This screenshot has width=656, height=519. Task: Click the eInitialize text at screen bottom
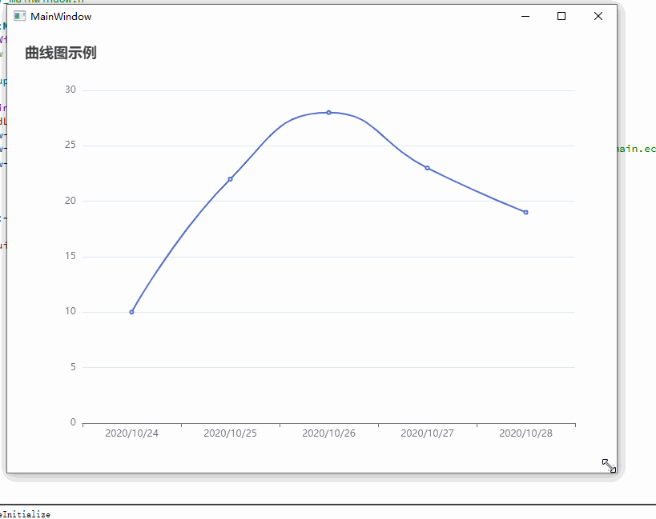point(24,514)
